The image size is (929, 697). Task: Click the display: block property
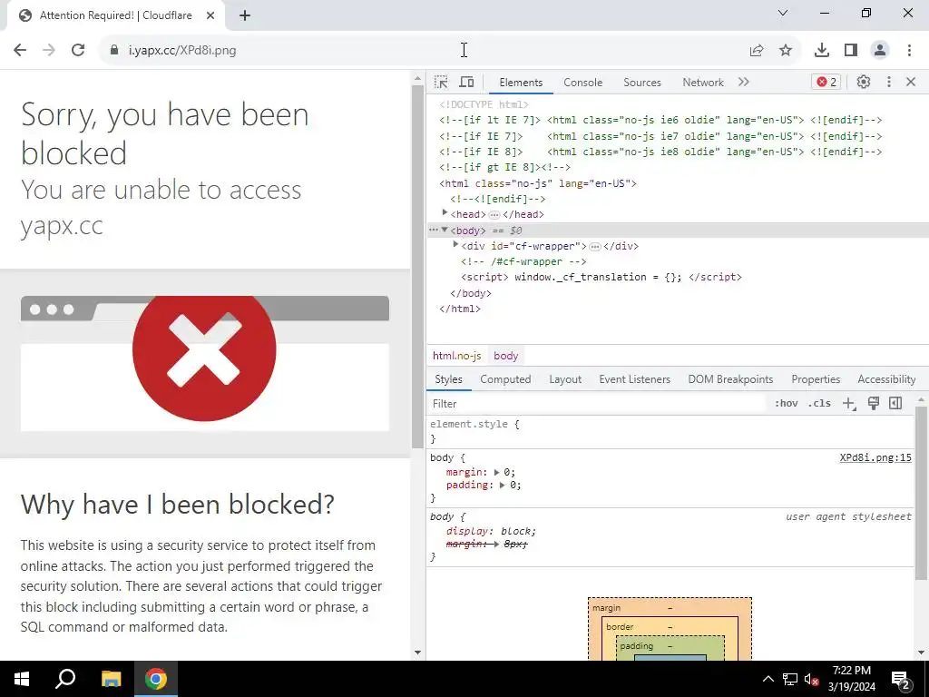[x=491, y=531]
